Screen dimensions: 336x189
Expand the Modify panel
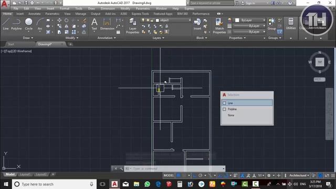[72, 38]
